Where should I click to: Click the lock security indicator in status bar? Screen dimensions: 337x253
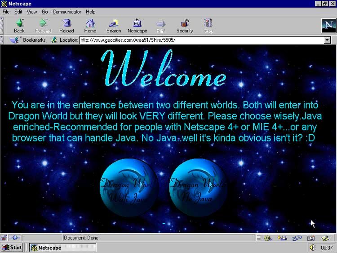[x=4, y=238]
